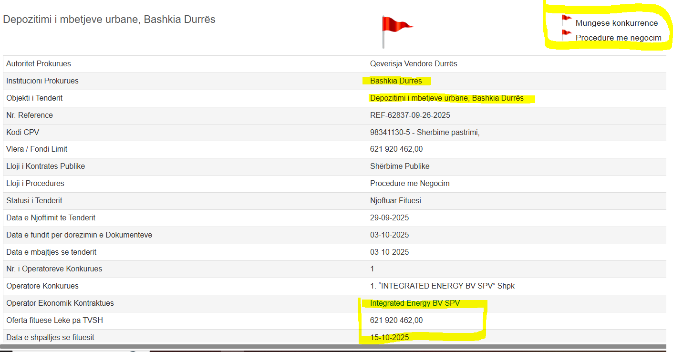Click the Procedurë me Negocim procedure type value
The height and width of the screenshot is (352, 673).
[410, 183]
